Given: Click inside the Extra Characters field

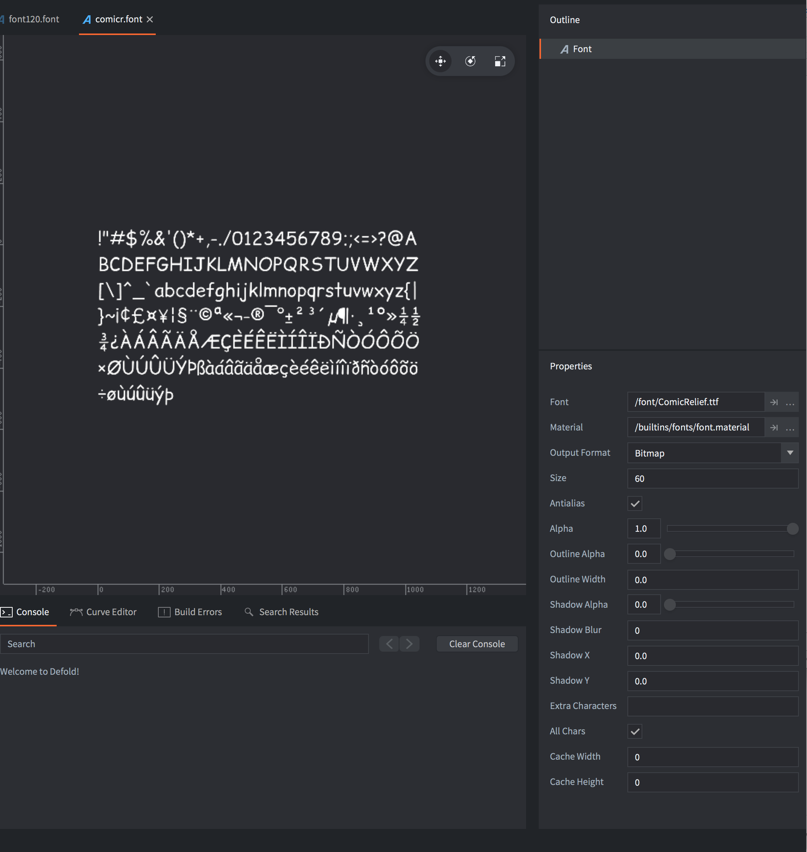Looking at the screenshot, I should [712, 706].
